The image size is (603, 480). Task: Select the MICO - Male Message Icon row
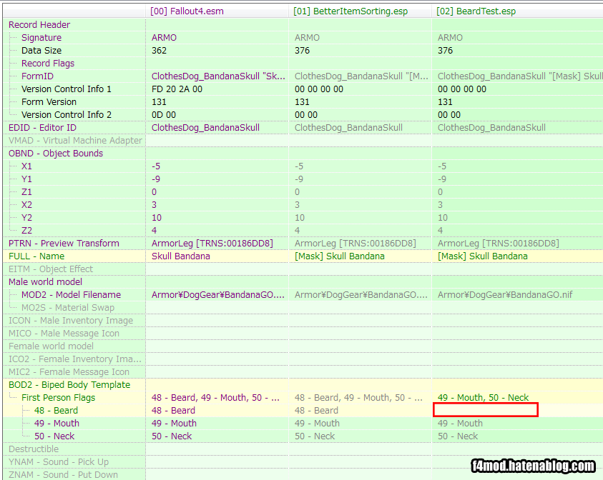pos(64,334)
